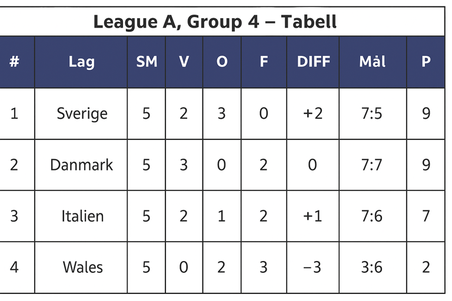Click Italien's 7 points cell
The height and width of the screenshot is (301, 452).
[x=426, y=216]
